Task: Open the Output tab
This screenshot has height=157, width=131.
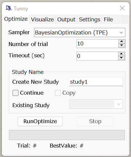Action: pyautogui.click(x=66, y=19)
